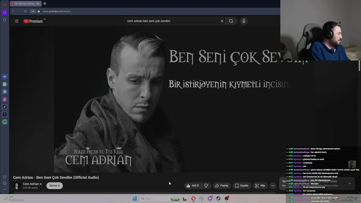Viewport: 361px width, 203px height.
Task: Open the Opera icon in the taskbar
Action: coord(193,198)
